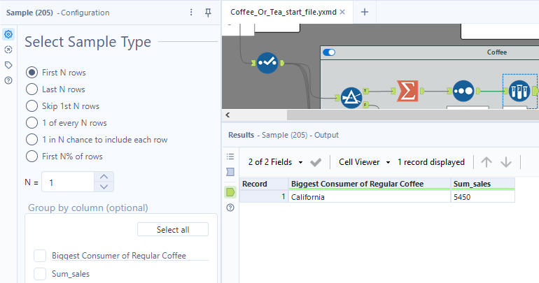Open the Annotation tag icon

pyautogui.click(x=8, y=65)
